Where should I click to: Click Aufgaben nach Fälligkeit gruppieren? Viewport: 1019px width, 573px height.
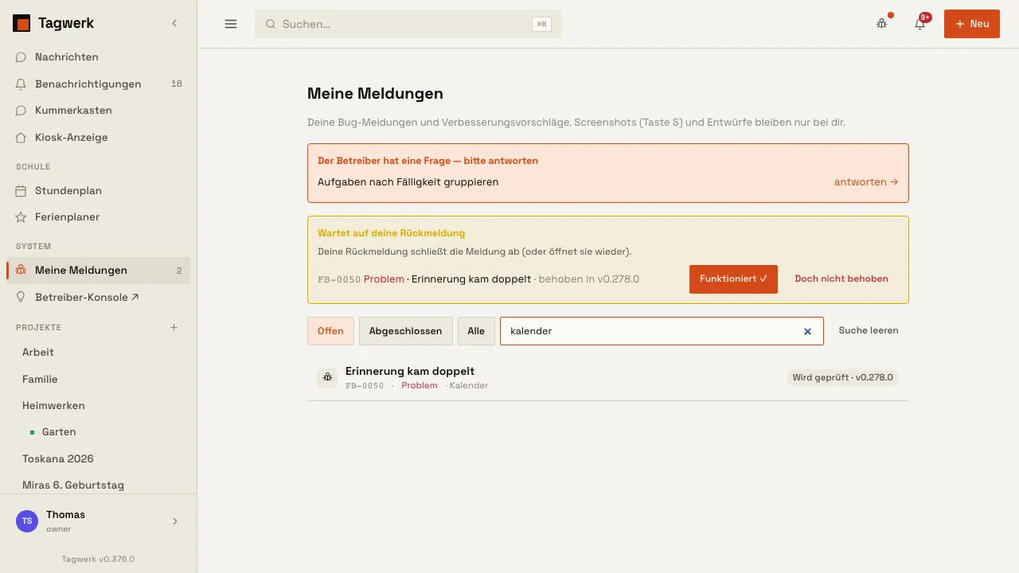[x=408, y=182]
